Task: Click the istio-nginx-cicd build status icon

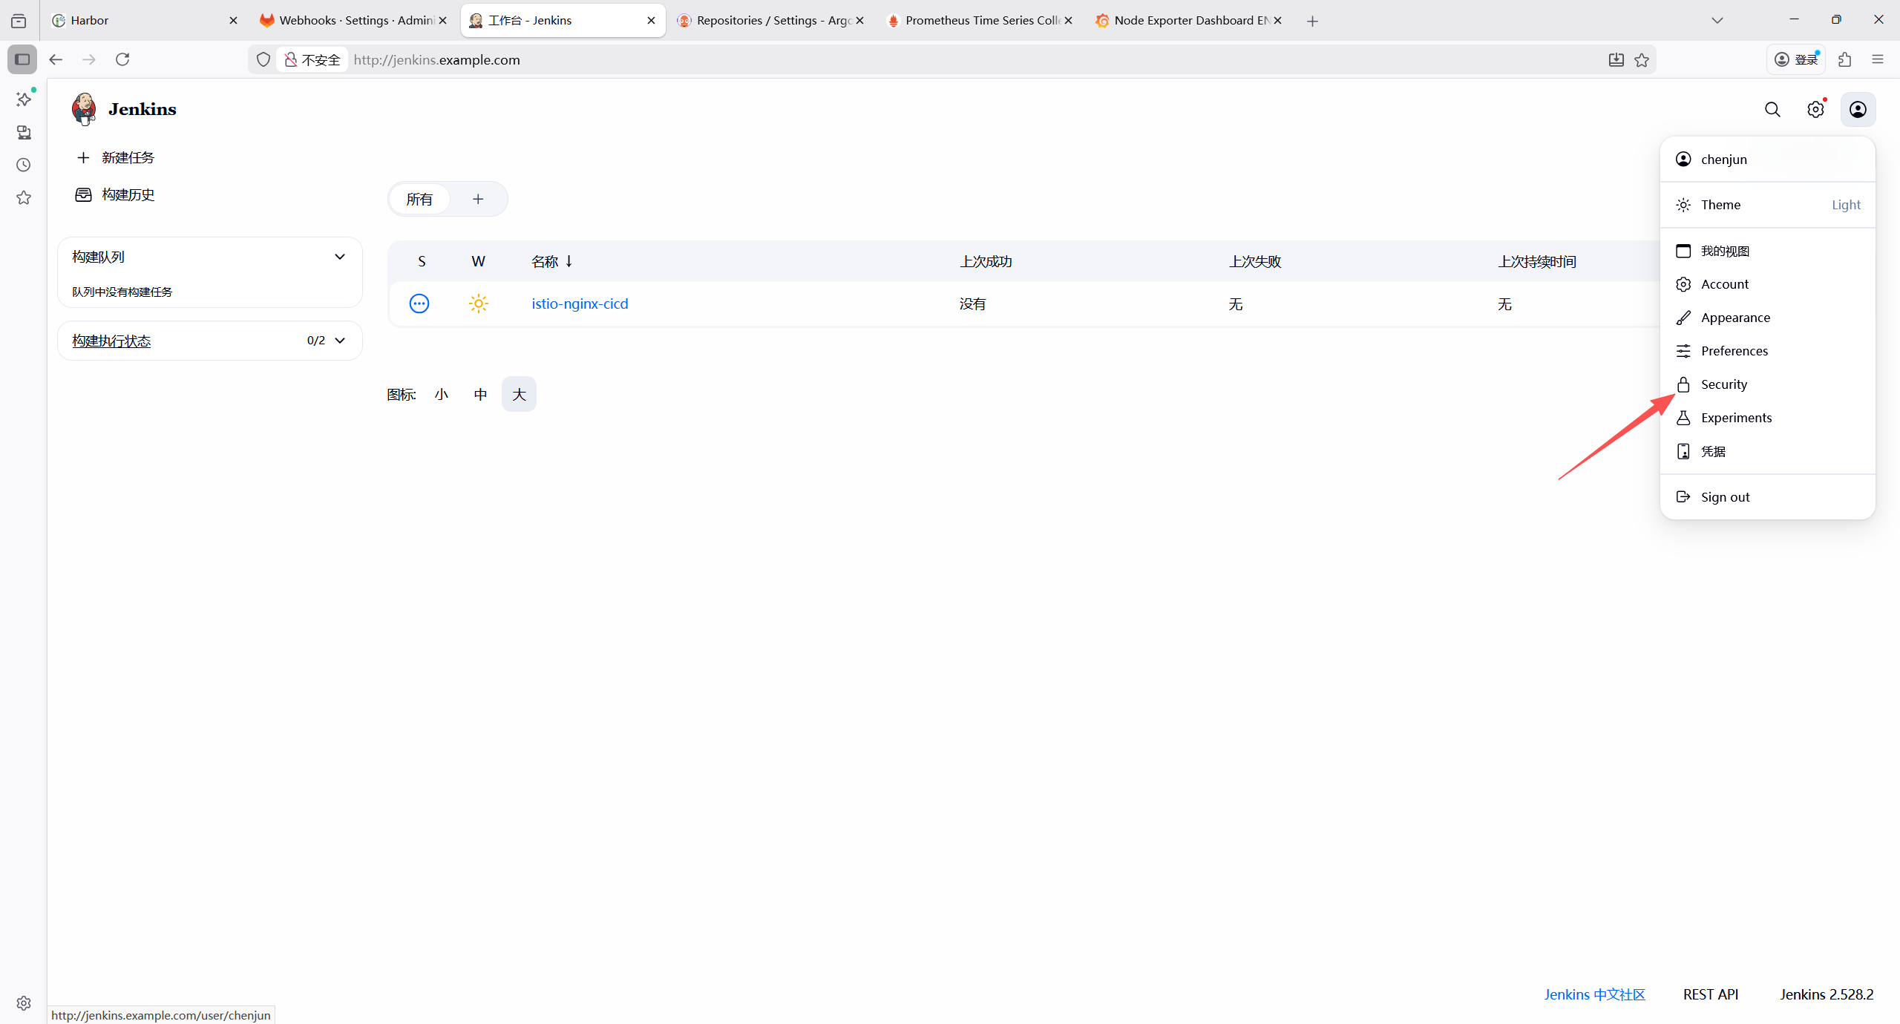Action: (x=419, y=303)
